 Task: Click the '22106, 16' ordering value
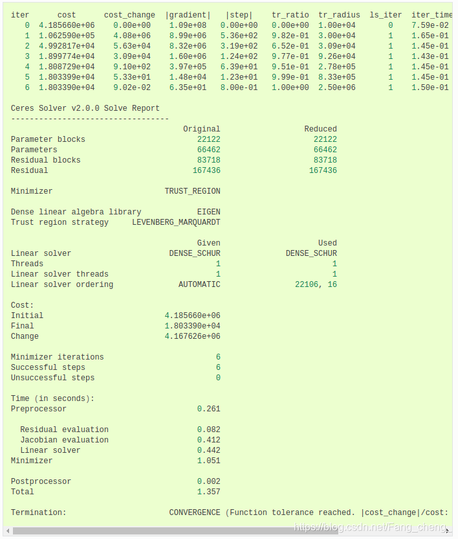pos(316,284)
